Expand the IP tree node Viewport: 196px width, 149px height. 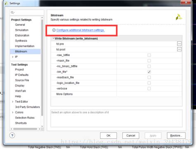[13, 57]
